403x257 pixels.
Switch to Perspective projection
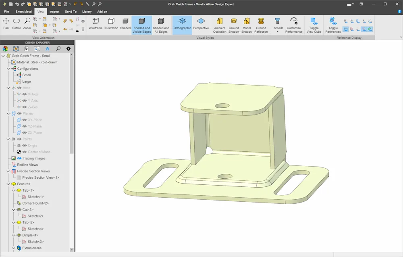(x=201, y=24)
